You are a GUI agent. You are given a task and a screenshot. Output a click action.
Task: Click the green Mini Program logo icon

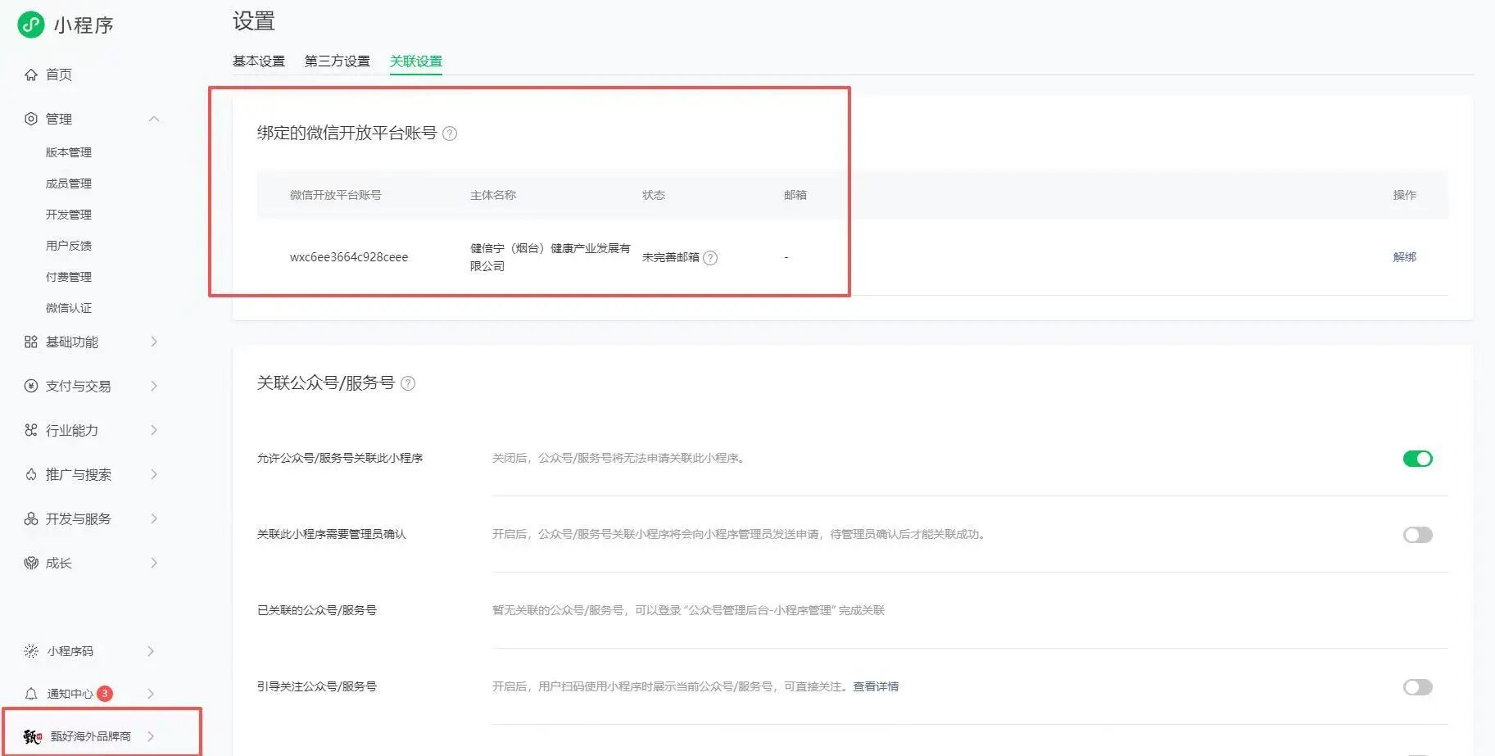click(31, 25)
